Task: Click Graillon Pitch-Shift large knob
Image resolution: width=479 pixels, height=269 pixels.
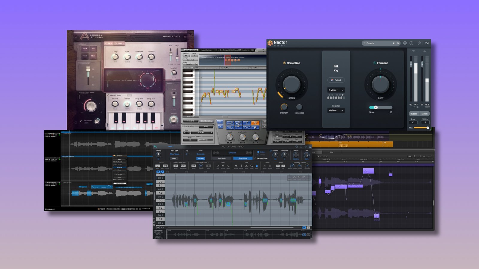Action: [x=91, y=106]
